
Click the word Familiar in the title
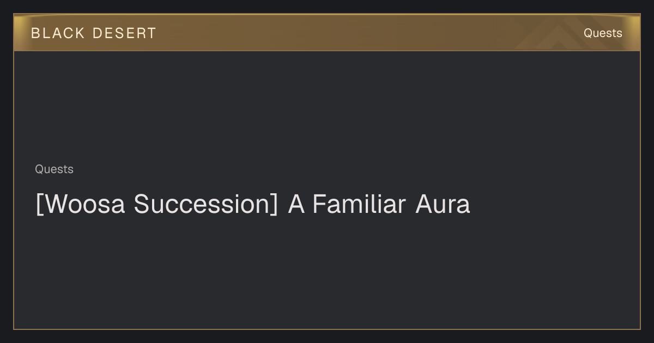point(359,205)
